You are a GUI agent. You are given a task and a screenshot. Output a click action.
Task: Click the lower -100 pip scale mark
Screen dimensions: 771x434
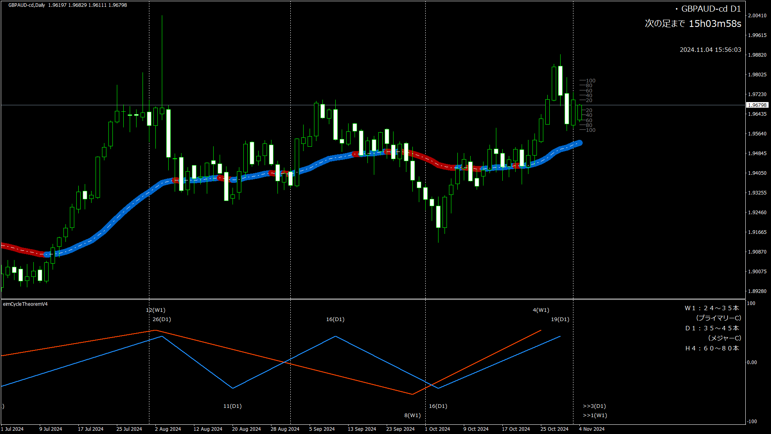point(590,130)
